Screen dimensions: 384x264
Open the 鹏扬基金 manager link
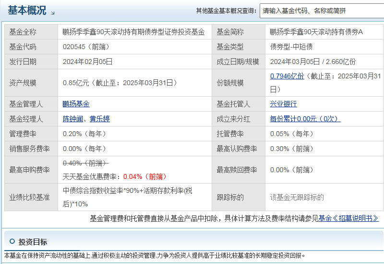(76, 104)
